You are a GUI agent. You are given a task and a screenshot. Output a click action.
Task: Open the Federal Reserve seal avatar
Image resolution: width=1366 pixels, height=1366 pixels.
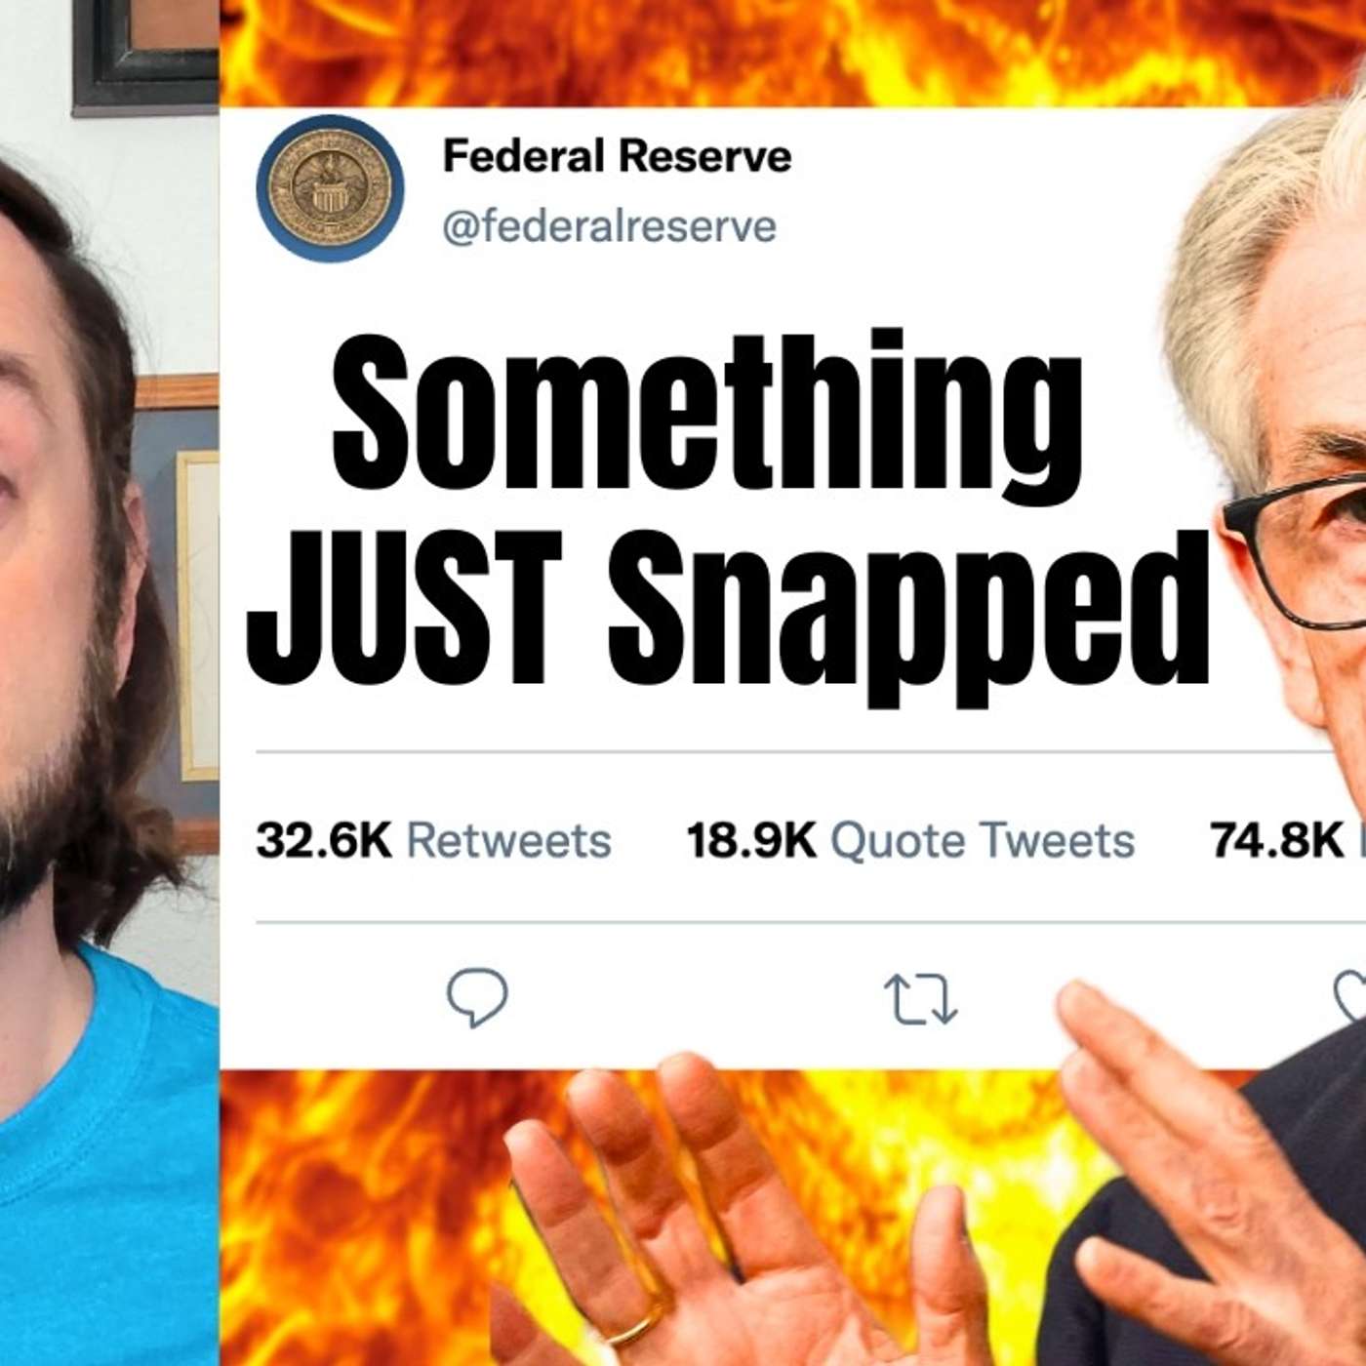coord(330,188)
